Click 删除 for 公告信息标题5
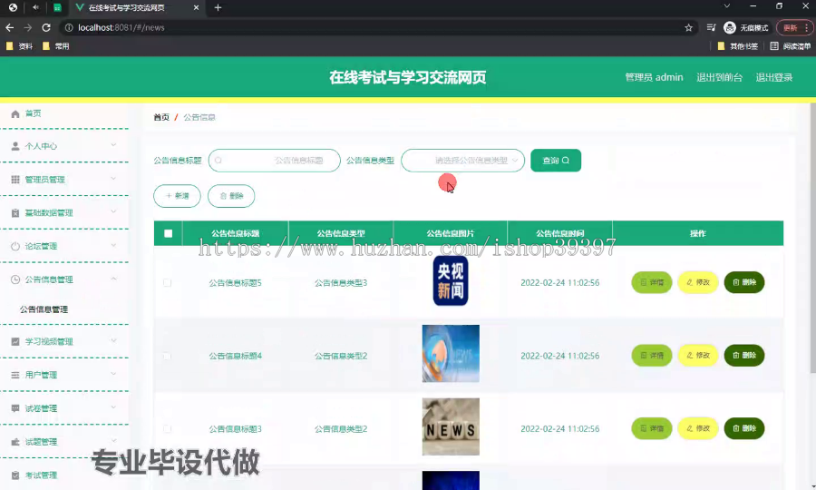This screenshot has width=816, height=490. point(744,282)
